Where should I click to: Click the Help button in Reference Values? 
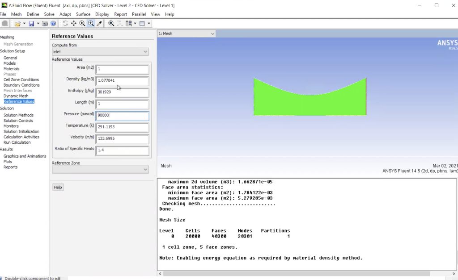[x=58, y=187]
